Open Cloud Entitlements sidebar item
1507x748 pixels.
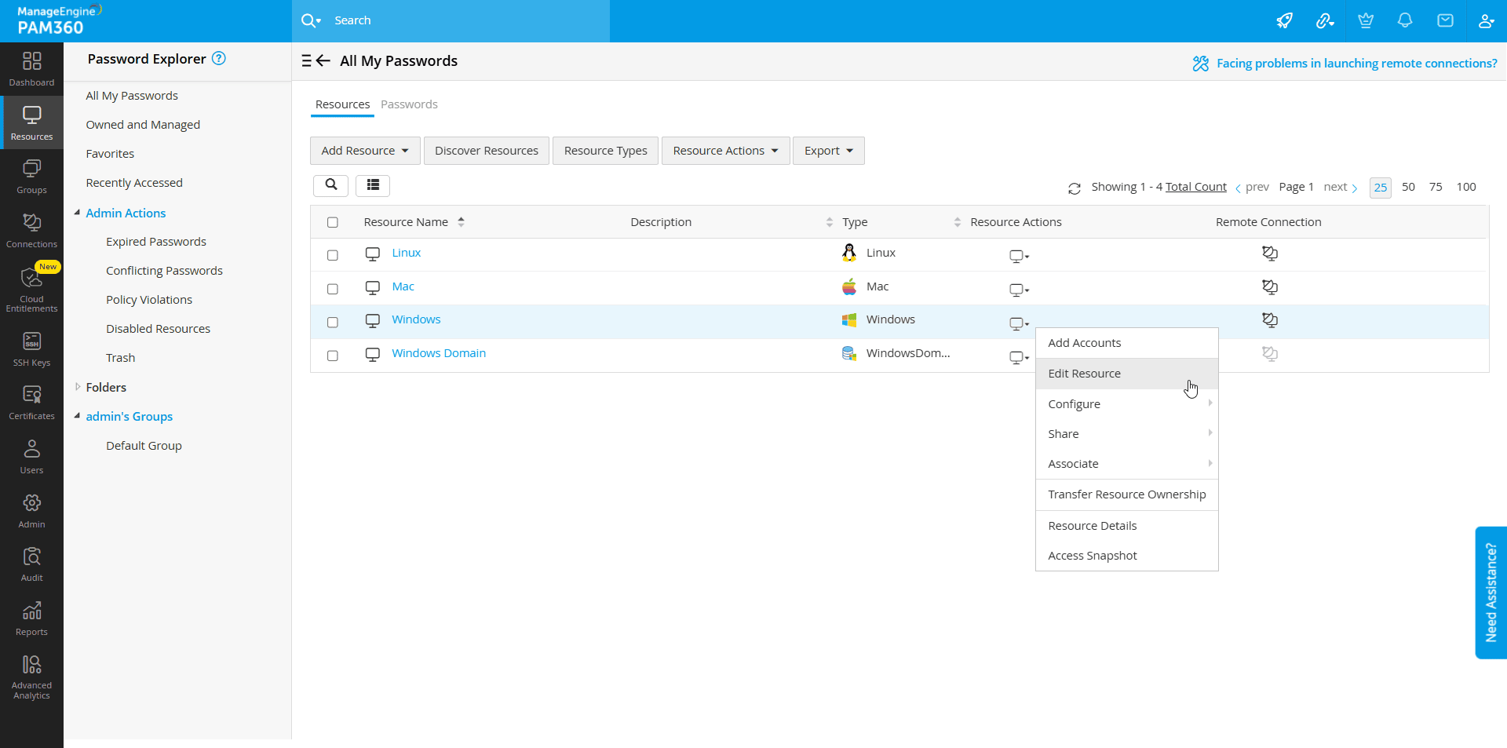coord(31,288)
